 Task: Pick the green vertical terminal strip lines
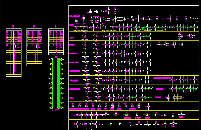click(56, 83)
